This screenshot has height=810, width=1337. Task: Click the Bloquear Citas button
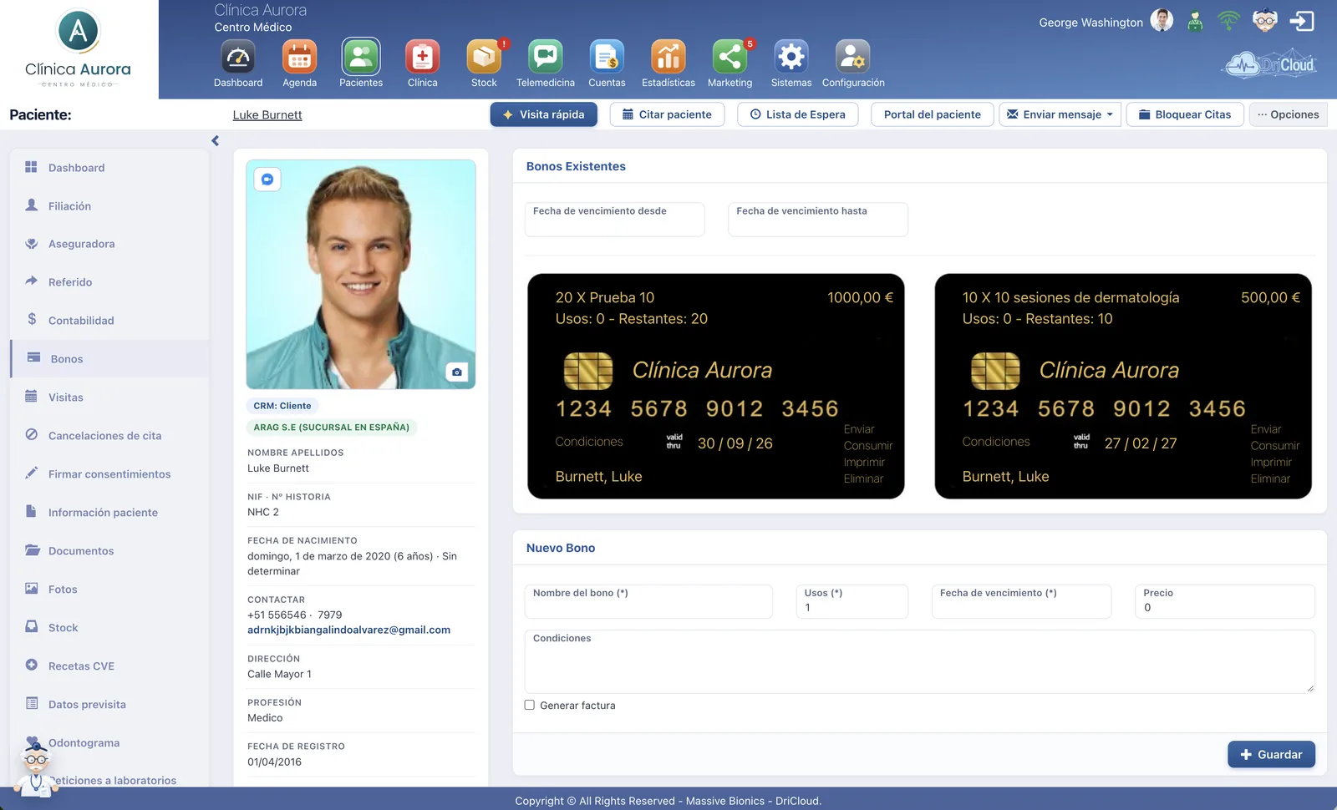1185,114
